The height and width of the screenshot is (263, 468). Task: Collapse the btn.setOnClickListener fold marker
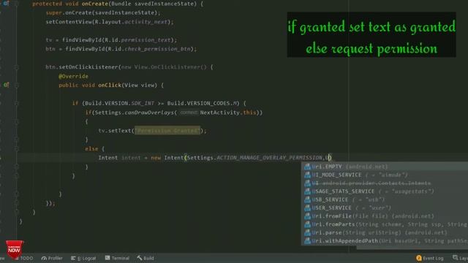pyautogui.click(x=17, y=67)
